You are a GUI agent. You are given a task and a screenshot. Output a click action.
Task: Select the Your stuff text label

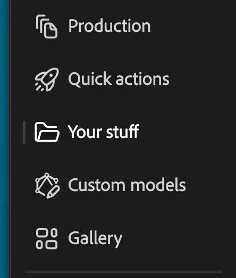pos(103,132)
